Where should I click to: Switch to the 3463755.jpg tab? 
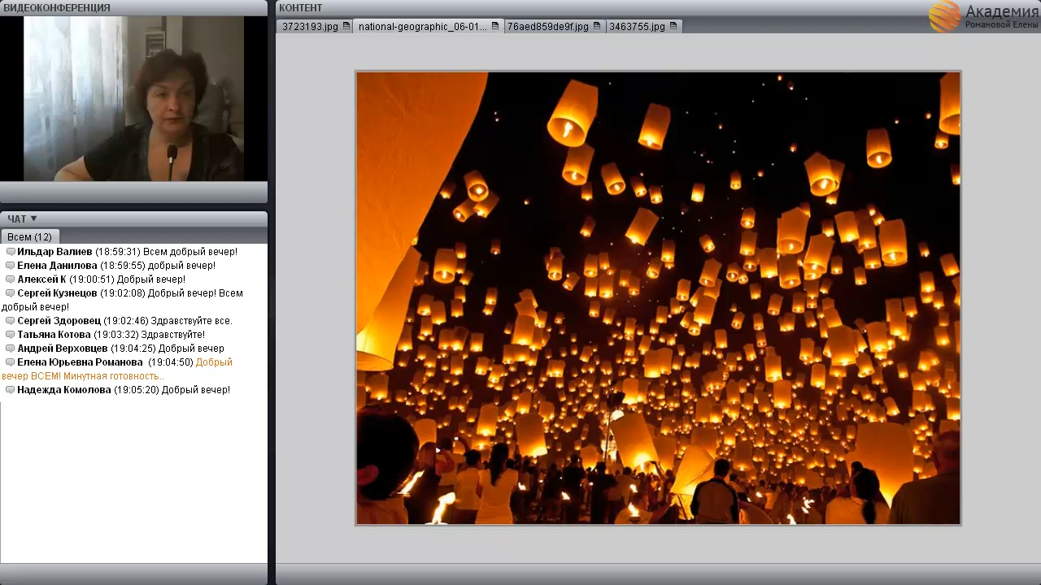pos(643,26)
